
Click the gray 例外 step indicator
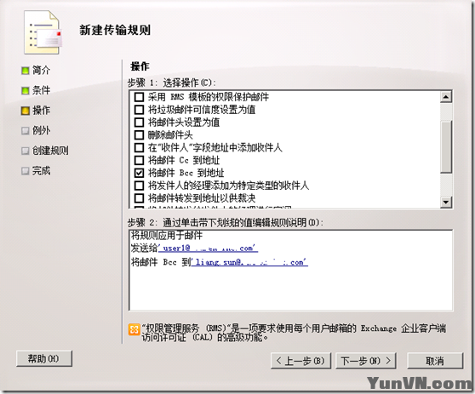tap(26, 130)
